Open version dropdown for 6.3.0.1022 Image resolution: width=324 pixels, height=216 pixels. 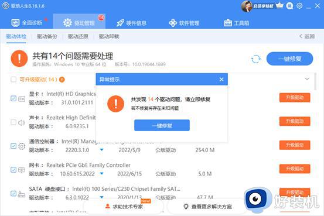click(x=102, y=197)
